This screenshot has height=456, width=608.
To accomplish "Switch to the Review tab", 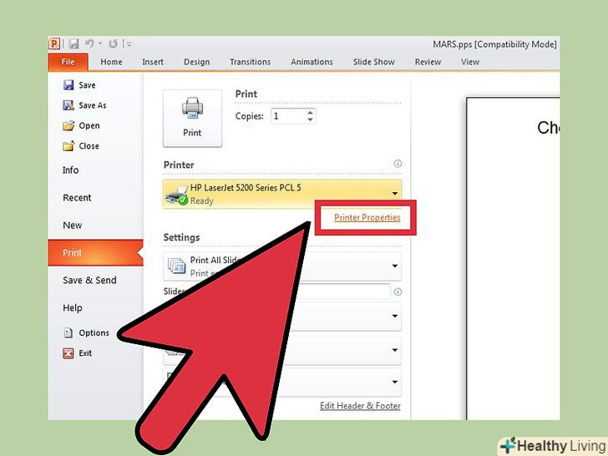I will point(428,62).
